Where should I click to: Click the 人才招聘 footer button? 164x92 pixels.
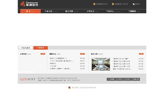(x=111, y=79)
